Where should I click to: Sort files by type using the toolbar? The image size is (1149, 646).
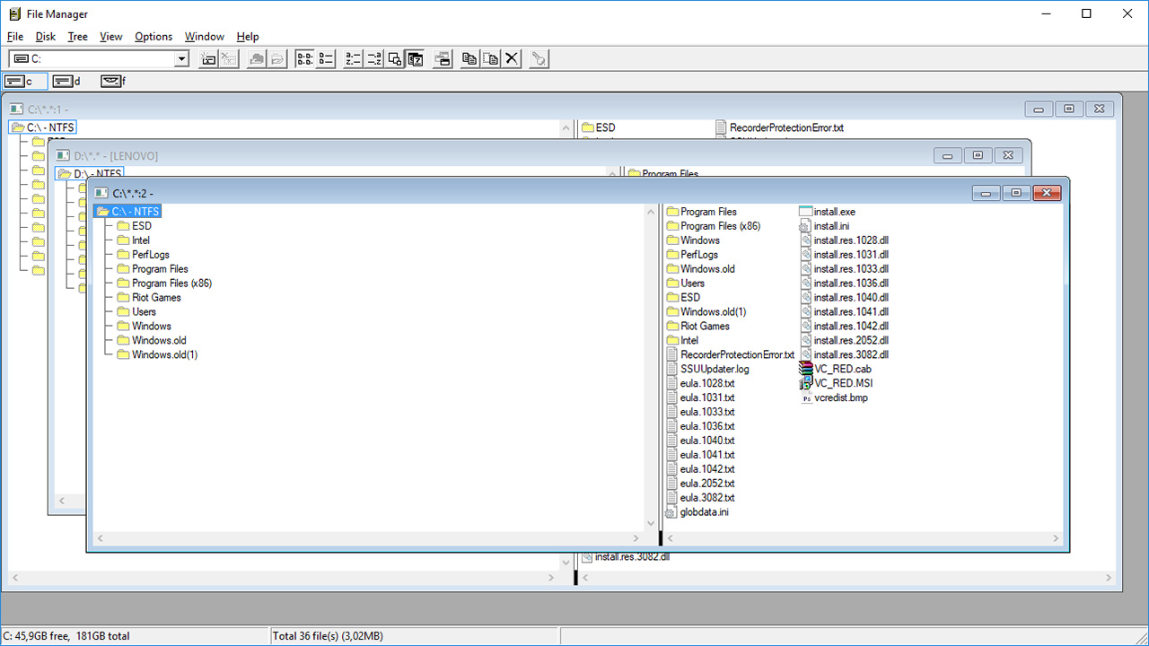374,58
